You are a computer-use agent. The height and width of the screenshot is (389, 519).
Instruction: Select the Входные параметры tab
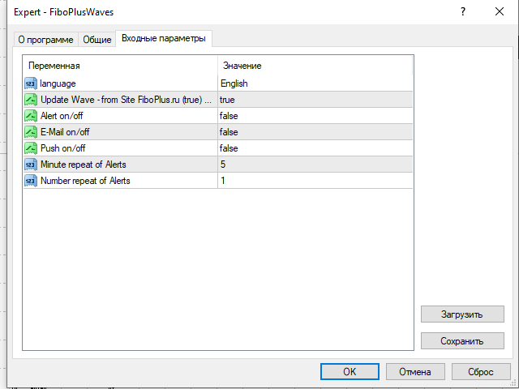click(x=164, y=38)
